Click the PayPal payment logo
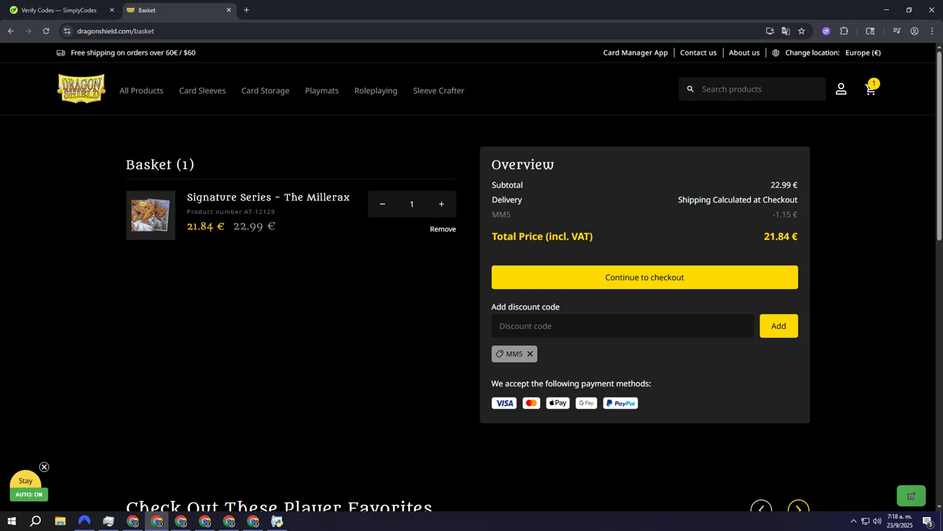 pos(620,403)
